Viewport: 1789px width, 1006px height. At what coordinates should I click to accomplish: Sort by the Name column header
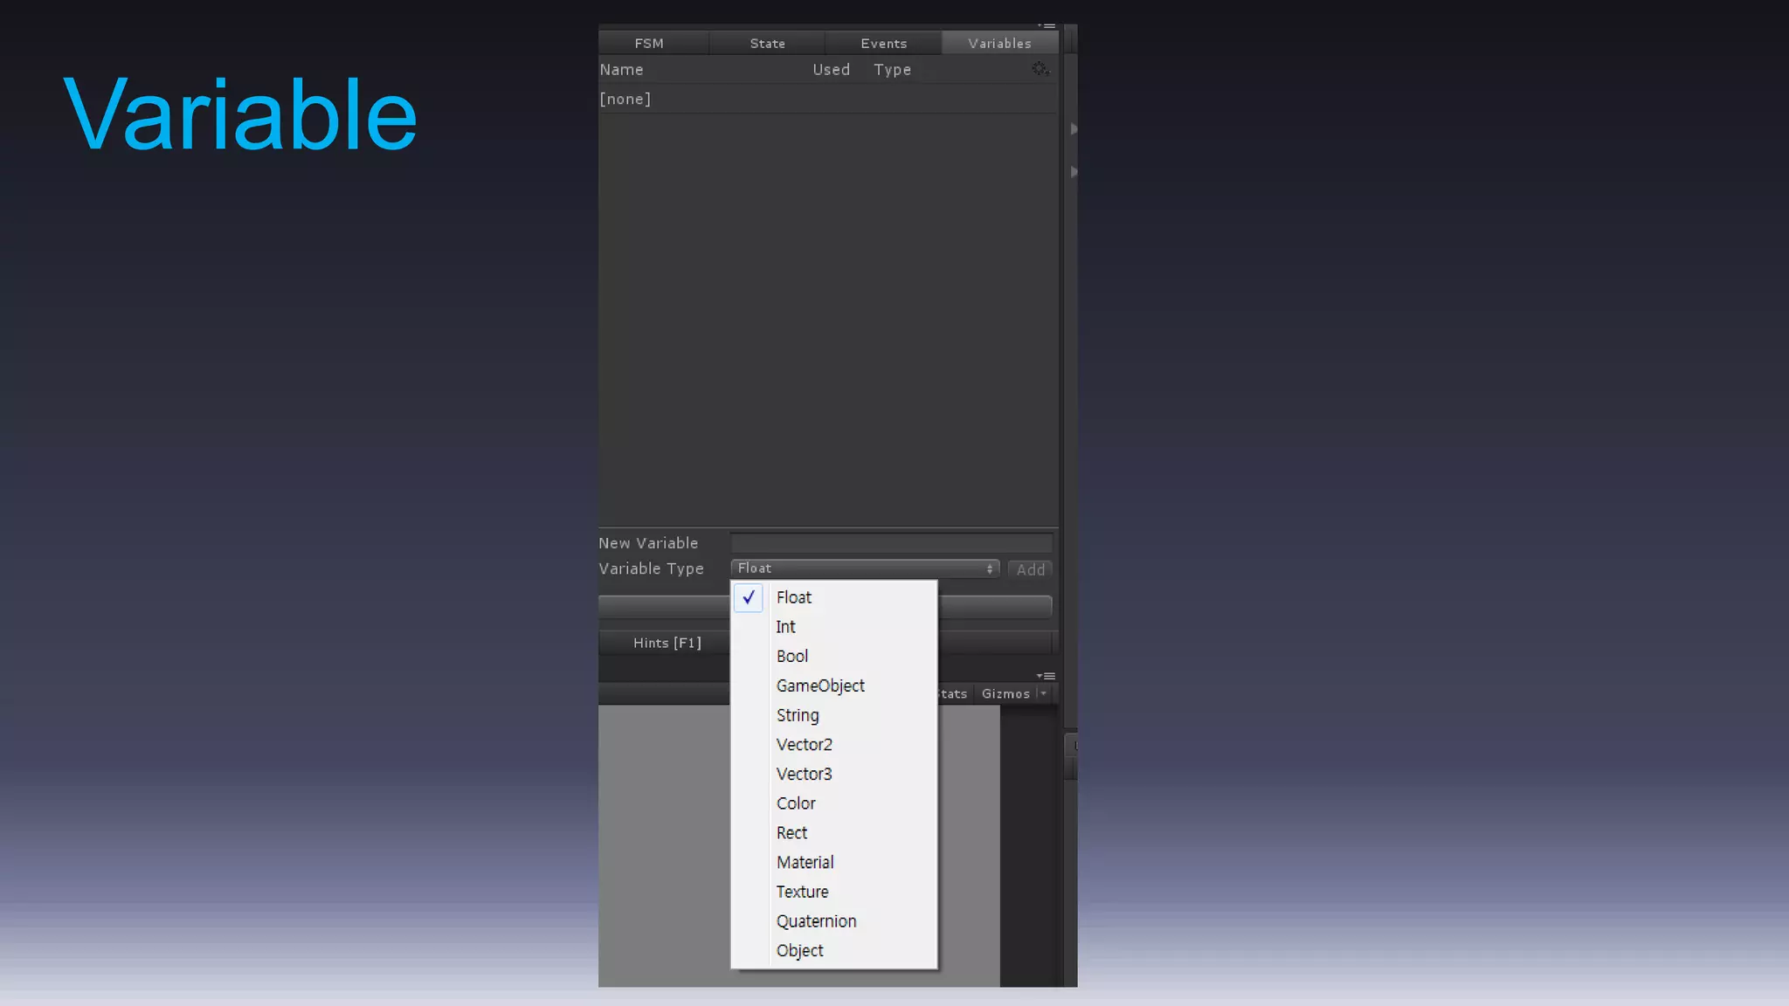[621, 70]
